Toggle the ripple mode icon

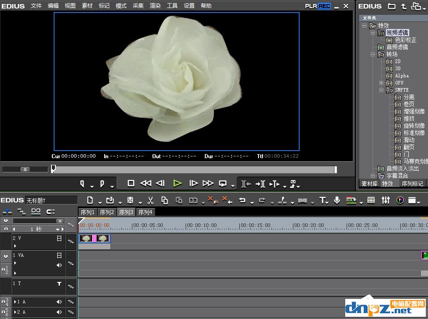pos(21,211)
